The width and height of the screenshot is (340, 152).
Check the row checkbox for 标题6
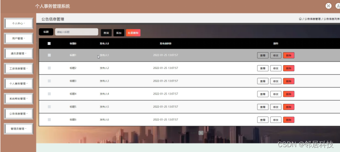49,119
